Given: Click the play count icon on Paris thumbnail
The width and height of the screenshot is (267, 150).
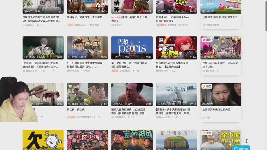Looking at the screenshot, I should tap(114, 57).
